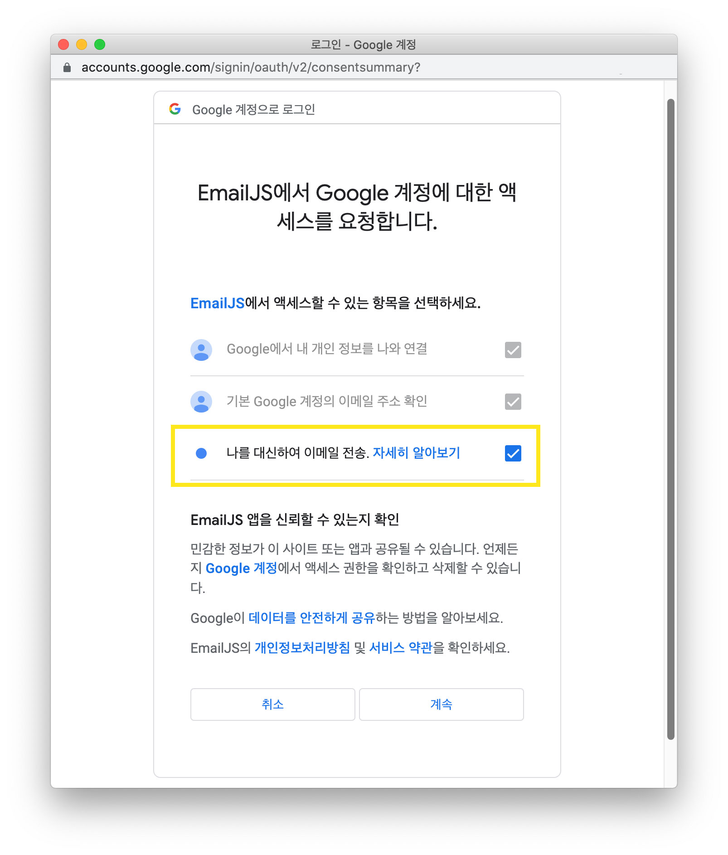This screenshot has width=728, height=855.
Task: Click the '나를 대신하여 이메일 전송.' text
Action: [x=298, y=453]
